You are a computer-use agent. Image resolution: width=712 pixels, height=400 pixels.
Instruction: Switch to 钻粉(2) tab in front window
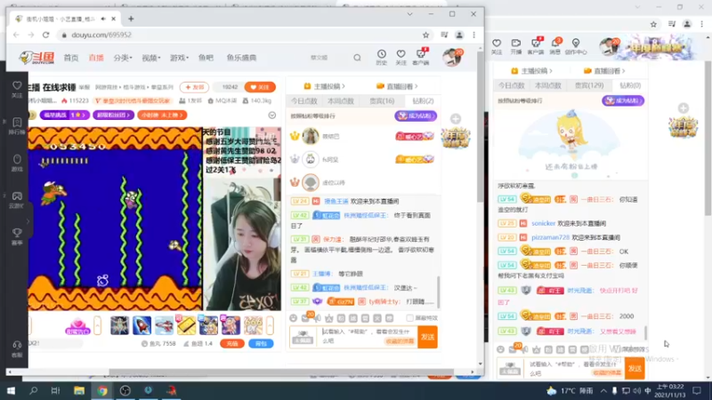[x=423, y=101]
